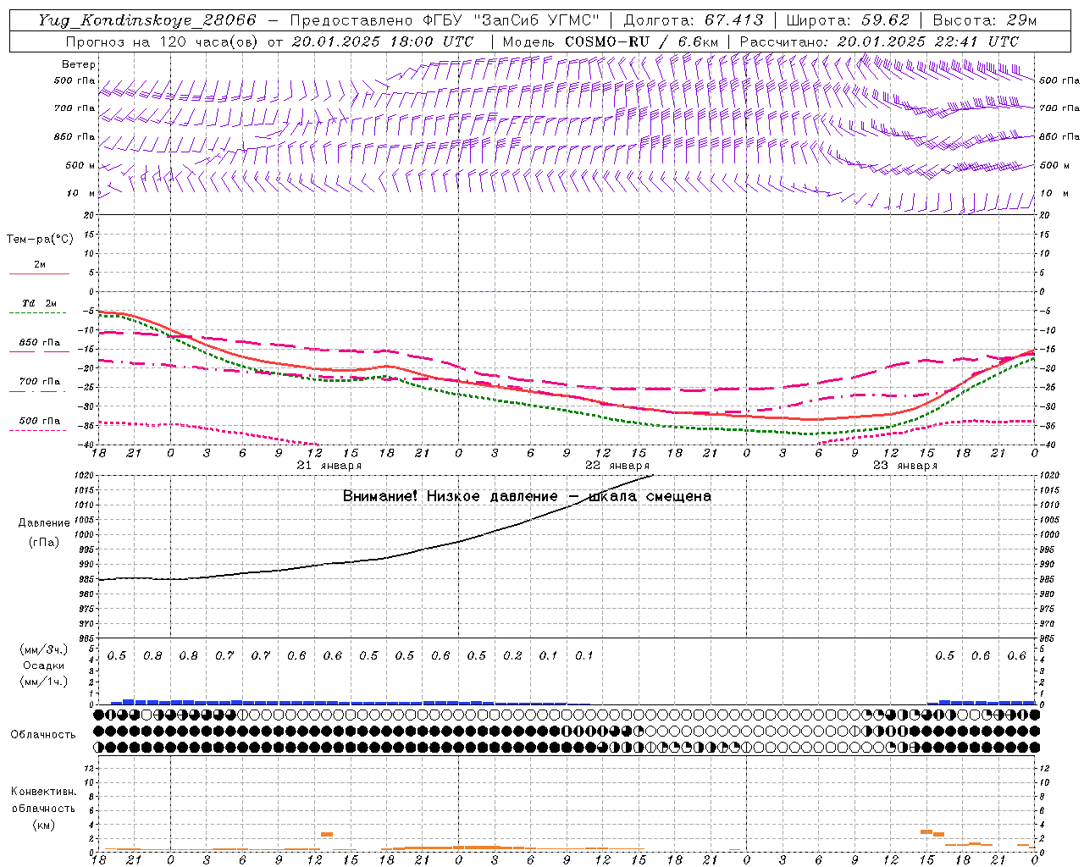1084x867 pixels.
Task: Click the Td 2м legend entry
Action: pyautogui.click(x=40, y=303)
